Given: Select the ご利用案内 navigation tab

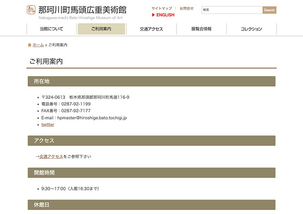Looking at the screenshot, I should tap(101, 29).
